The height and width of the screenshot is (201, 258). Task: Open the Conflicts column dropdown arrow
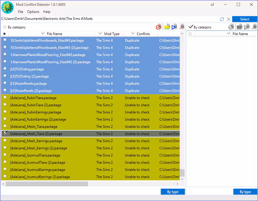click(x=133, y=34)
